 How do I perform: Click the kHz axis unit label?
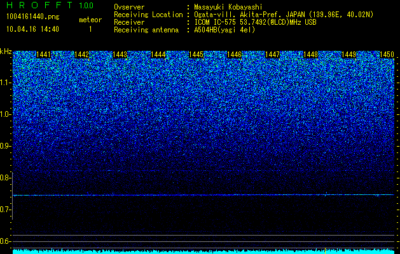click(x=6, y=51)
